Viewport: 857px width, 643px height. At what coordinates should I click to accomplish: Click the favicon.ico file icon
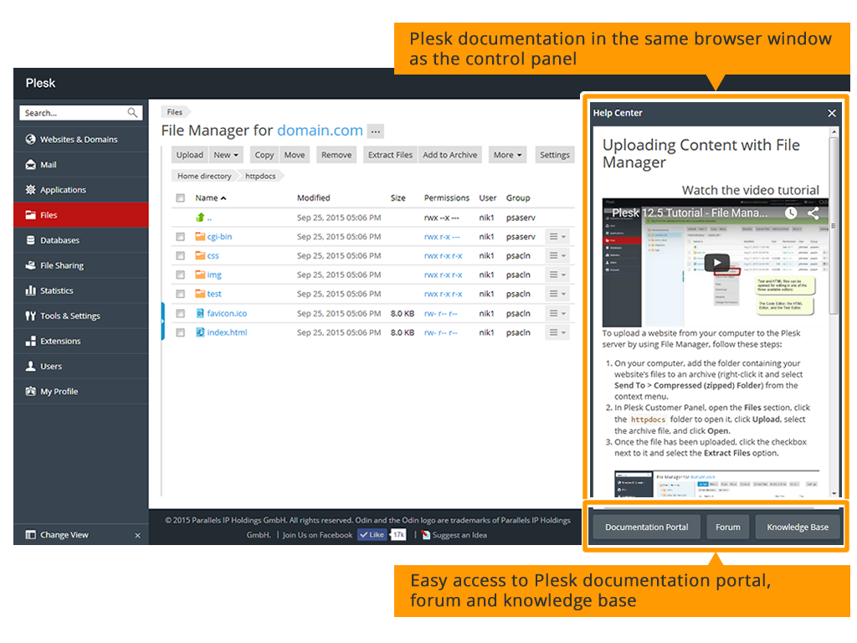coord(200,313)
